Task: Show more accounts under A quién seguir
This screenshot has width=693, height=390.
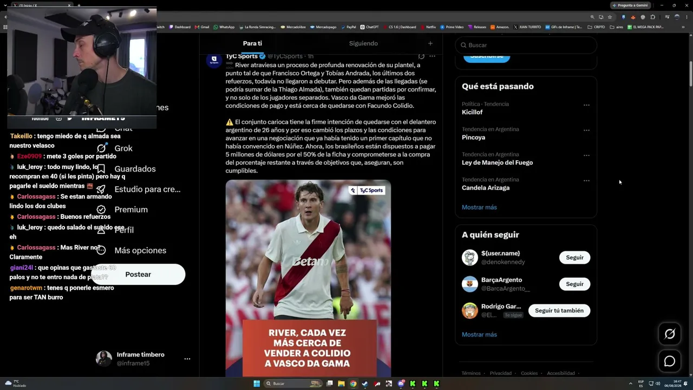Action: click(479, 335)
